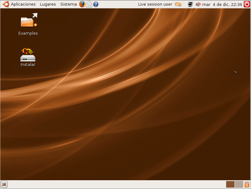The width and height of the screenshot is (251, 189).
Task: Launch the Firefox web browser
Action: tap(82, 4)
